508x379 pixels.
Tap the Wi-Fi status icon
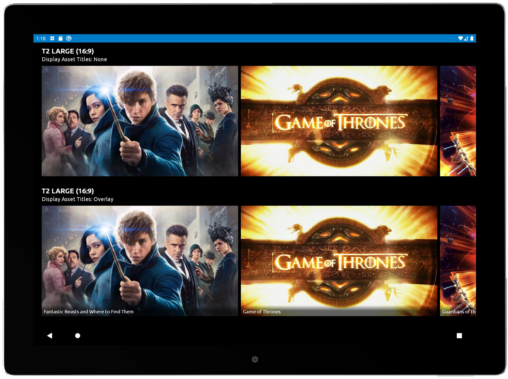pyautogui.click(x=460, y=38)
